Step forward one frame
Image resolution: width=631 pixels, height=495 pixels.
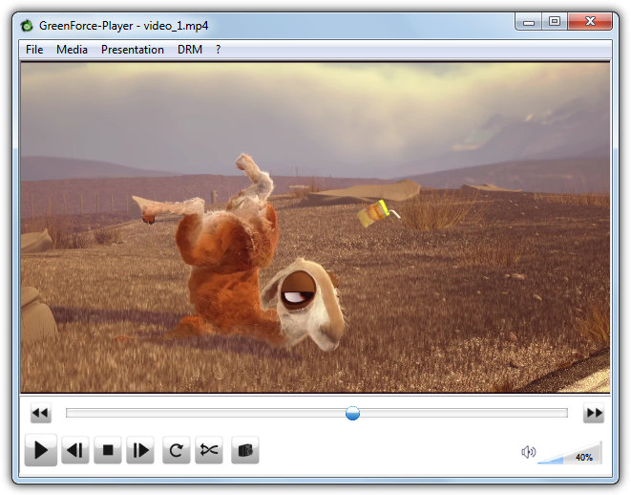140,450
